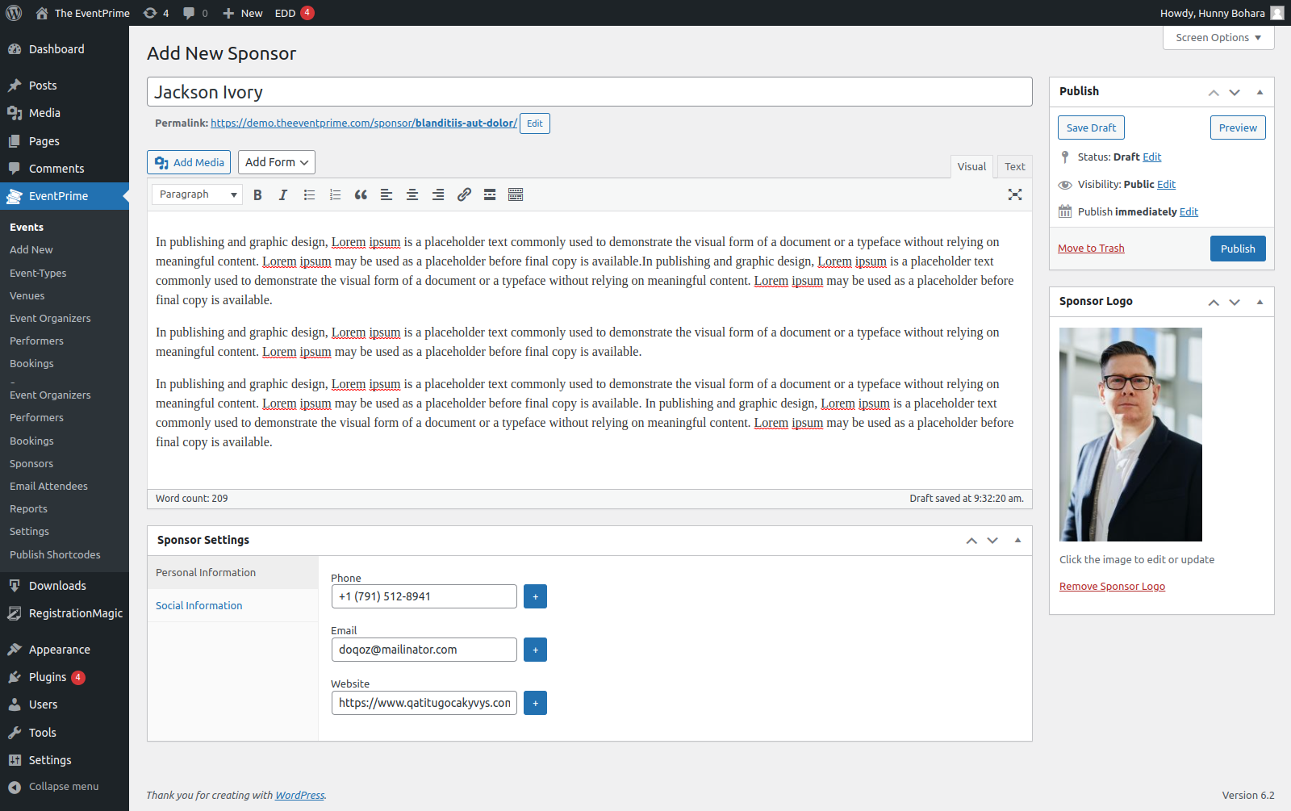Viewport: 1291px width, 811px height.
Task: Toggle Sponsor Logo panel collapse arrow
Action: pos(1260,302)
